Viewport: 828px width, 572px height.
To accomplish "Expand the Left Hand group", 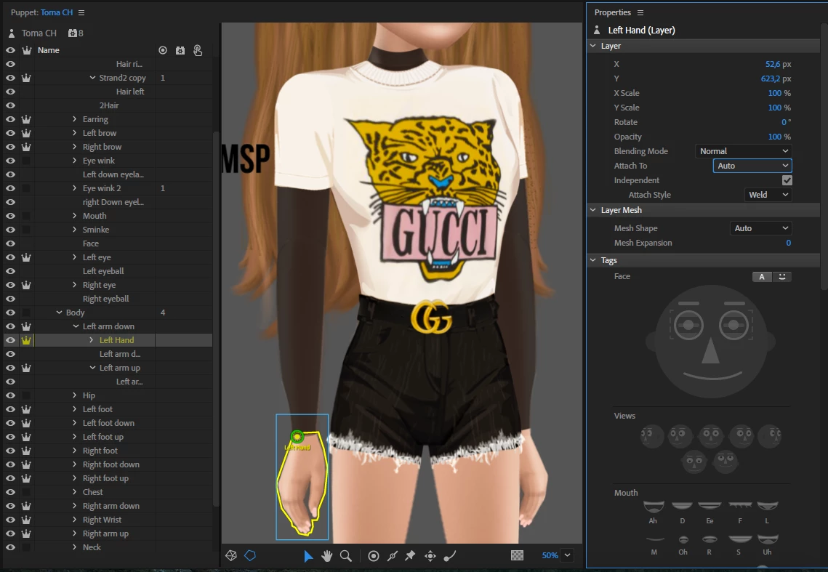I will coord(92,340).
